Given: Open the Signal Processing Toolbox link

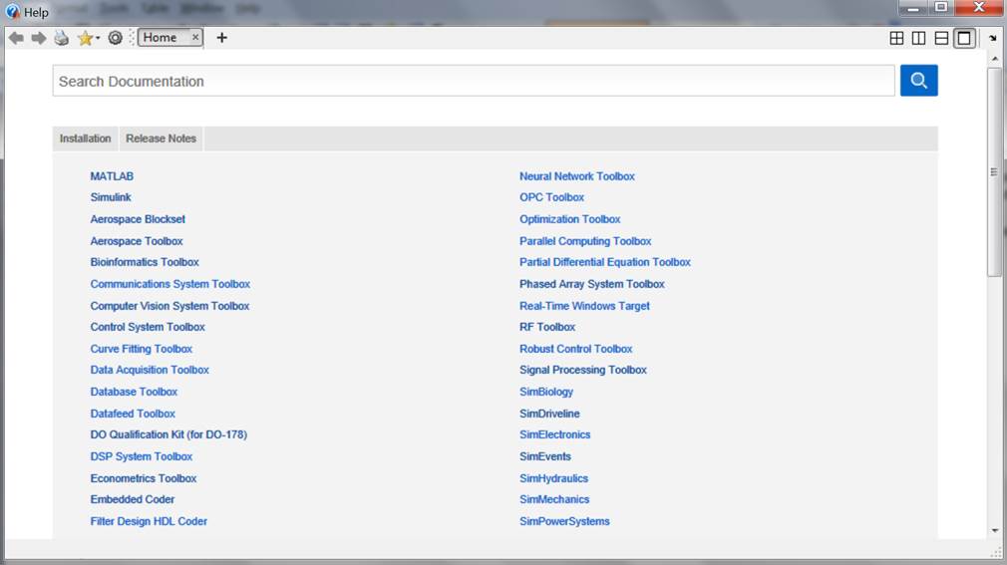Looking at the screenshot, I should [x=583, y=370].
